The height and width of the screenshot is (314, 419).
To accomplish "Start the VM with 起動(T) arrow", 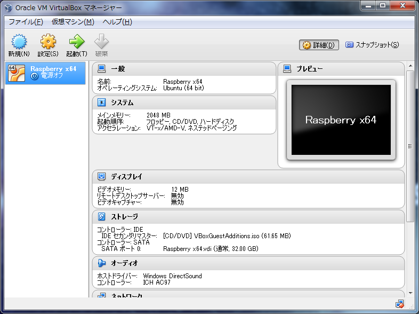I will 76,42.
